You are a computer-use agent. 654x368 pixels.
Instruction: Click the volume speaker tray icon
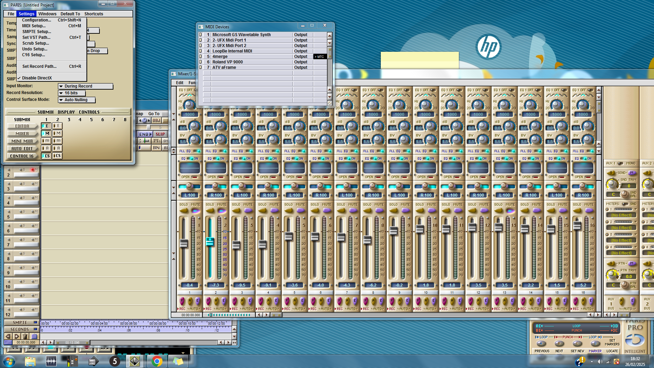click(x=600, y=362)
